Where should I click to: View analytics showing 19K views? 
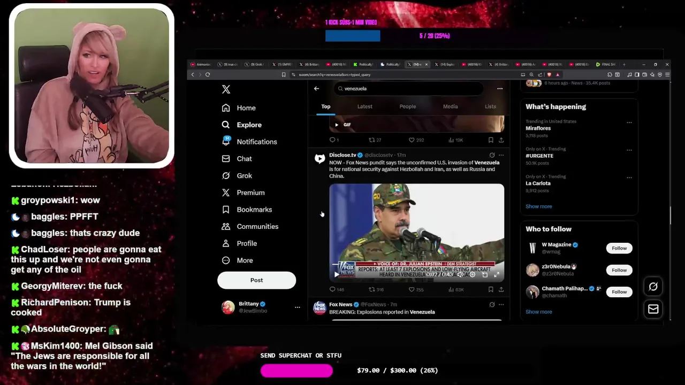[x=451, y=140]
